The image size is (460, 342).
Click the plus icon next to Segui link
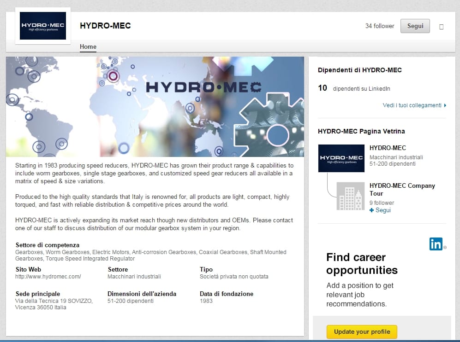coord(372,210)
